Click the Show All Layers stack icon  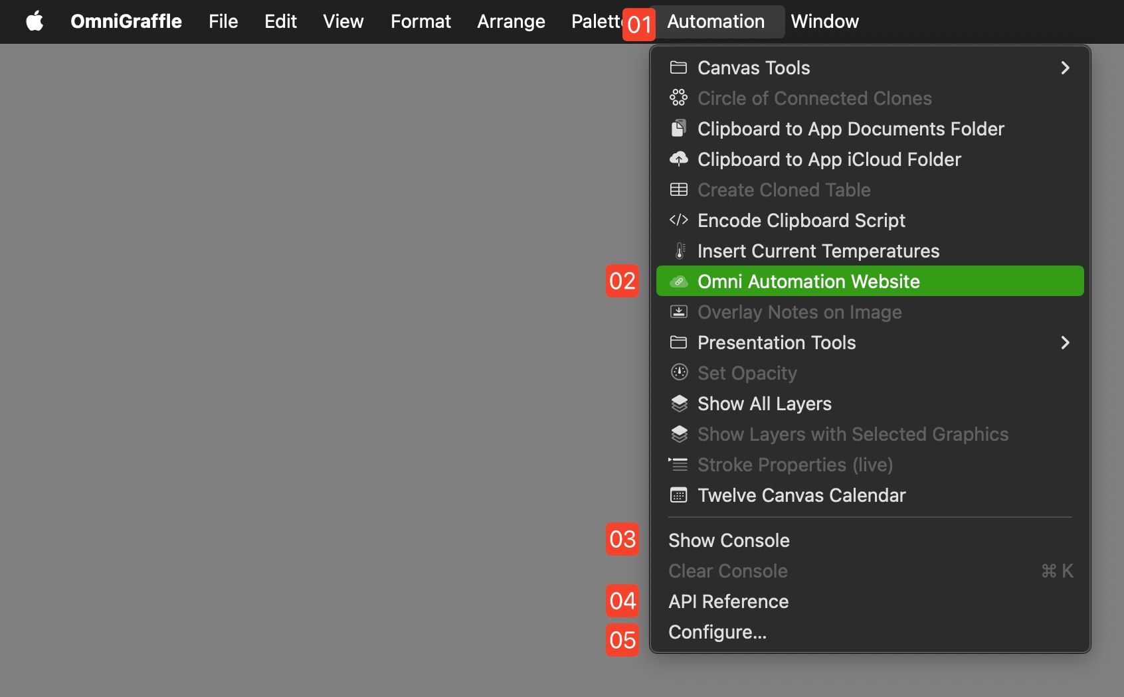[x=679, y=404]
